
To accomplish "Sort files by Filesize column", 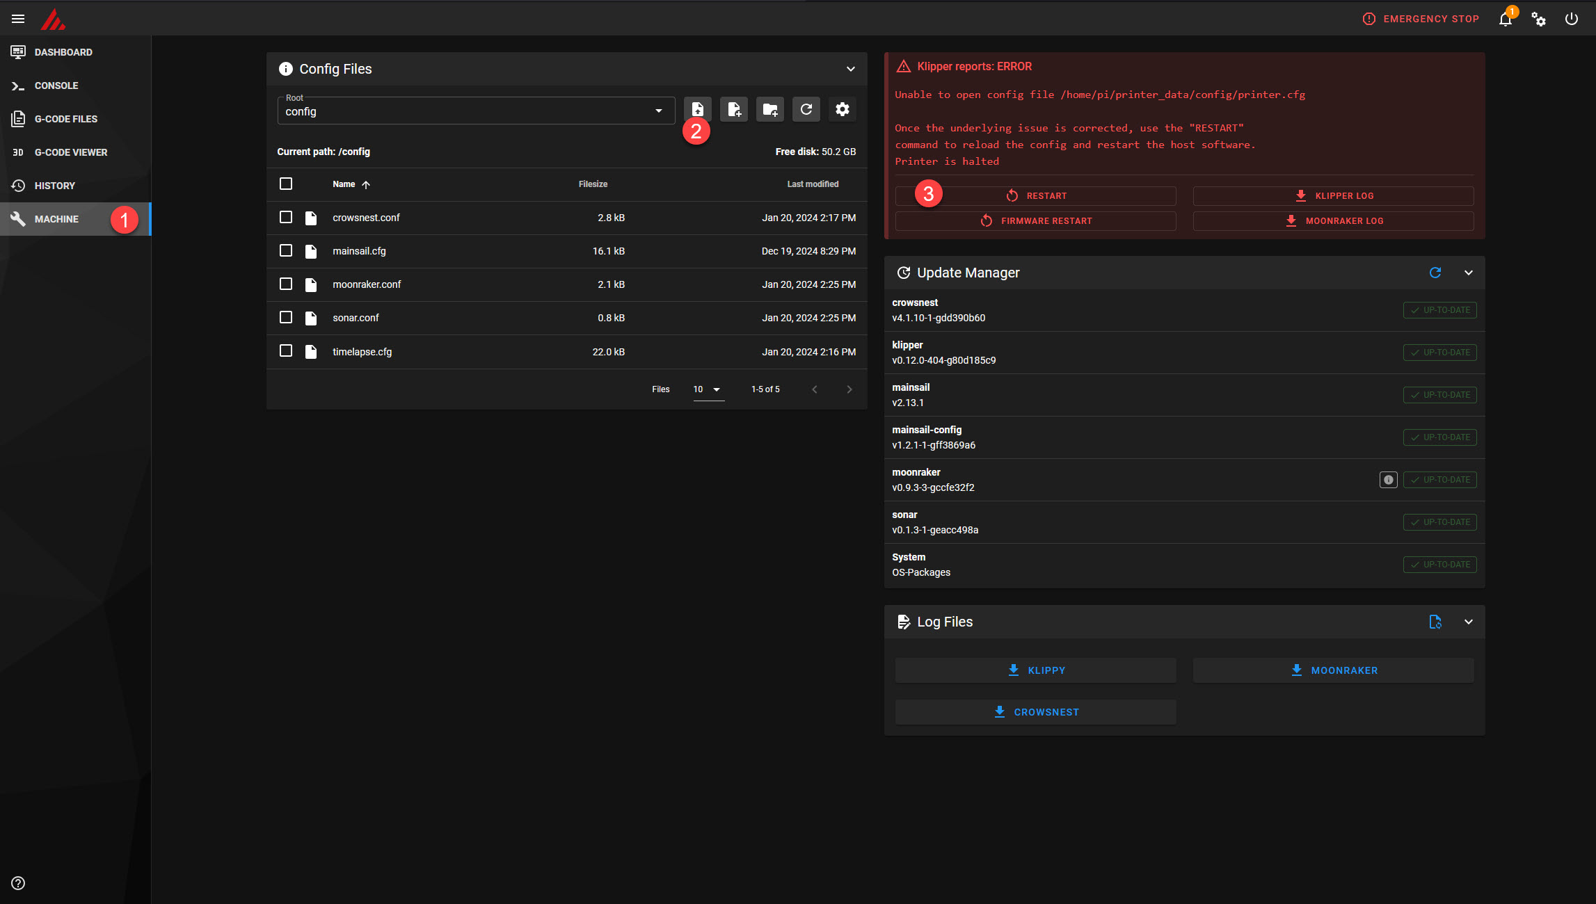I will click(593, 184).
